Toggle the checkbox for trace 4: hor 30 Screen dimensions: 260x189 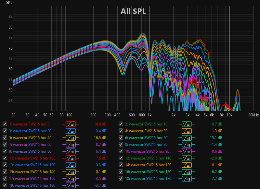click(121, 131)
